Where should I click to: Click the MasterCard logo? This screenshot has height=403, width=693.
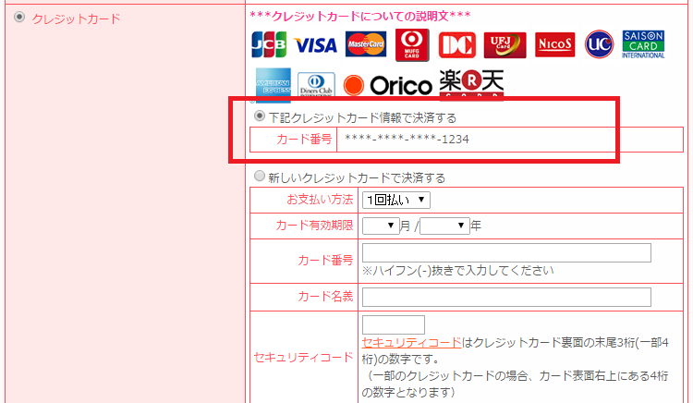(366, 44)
